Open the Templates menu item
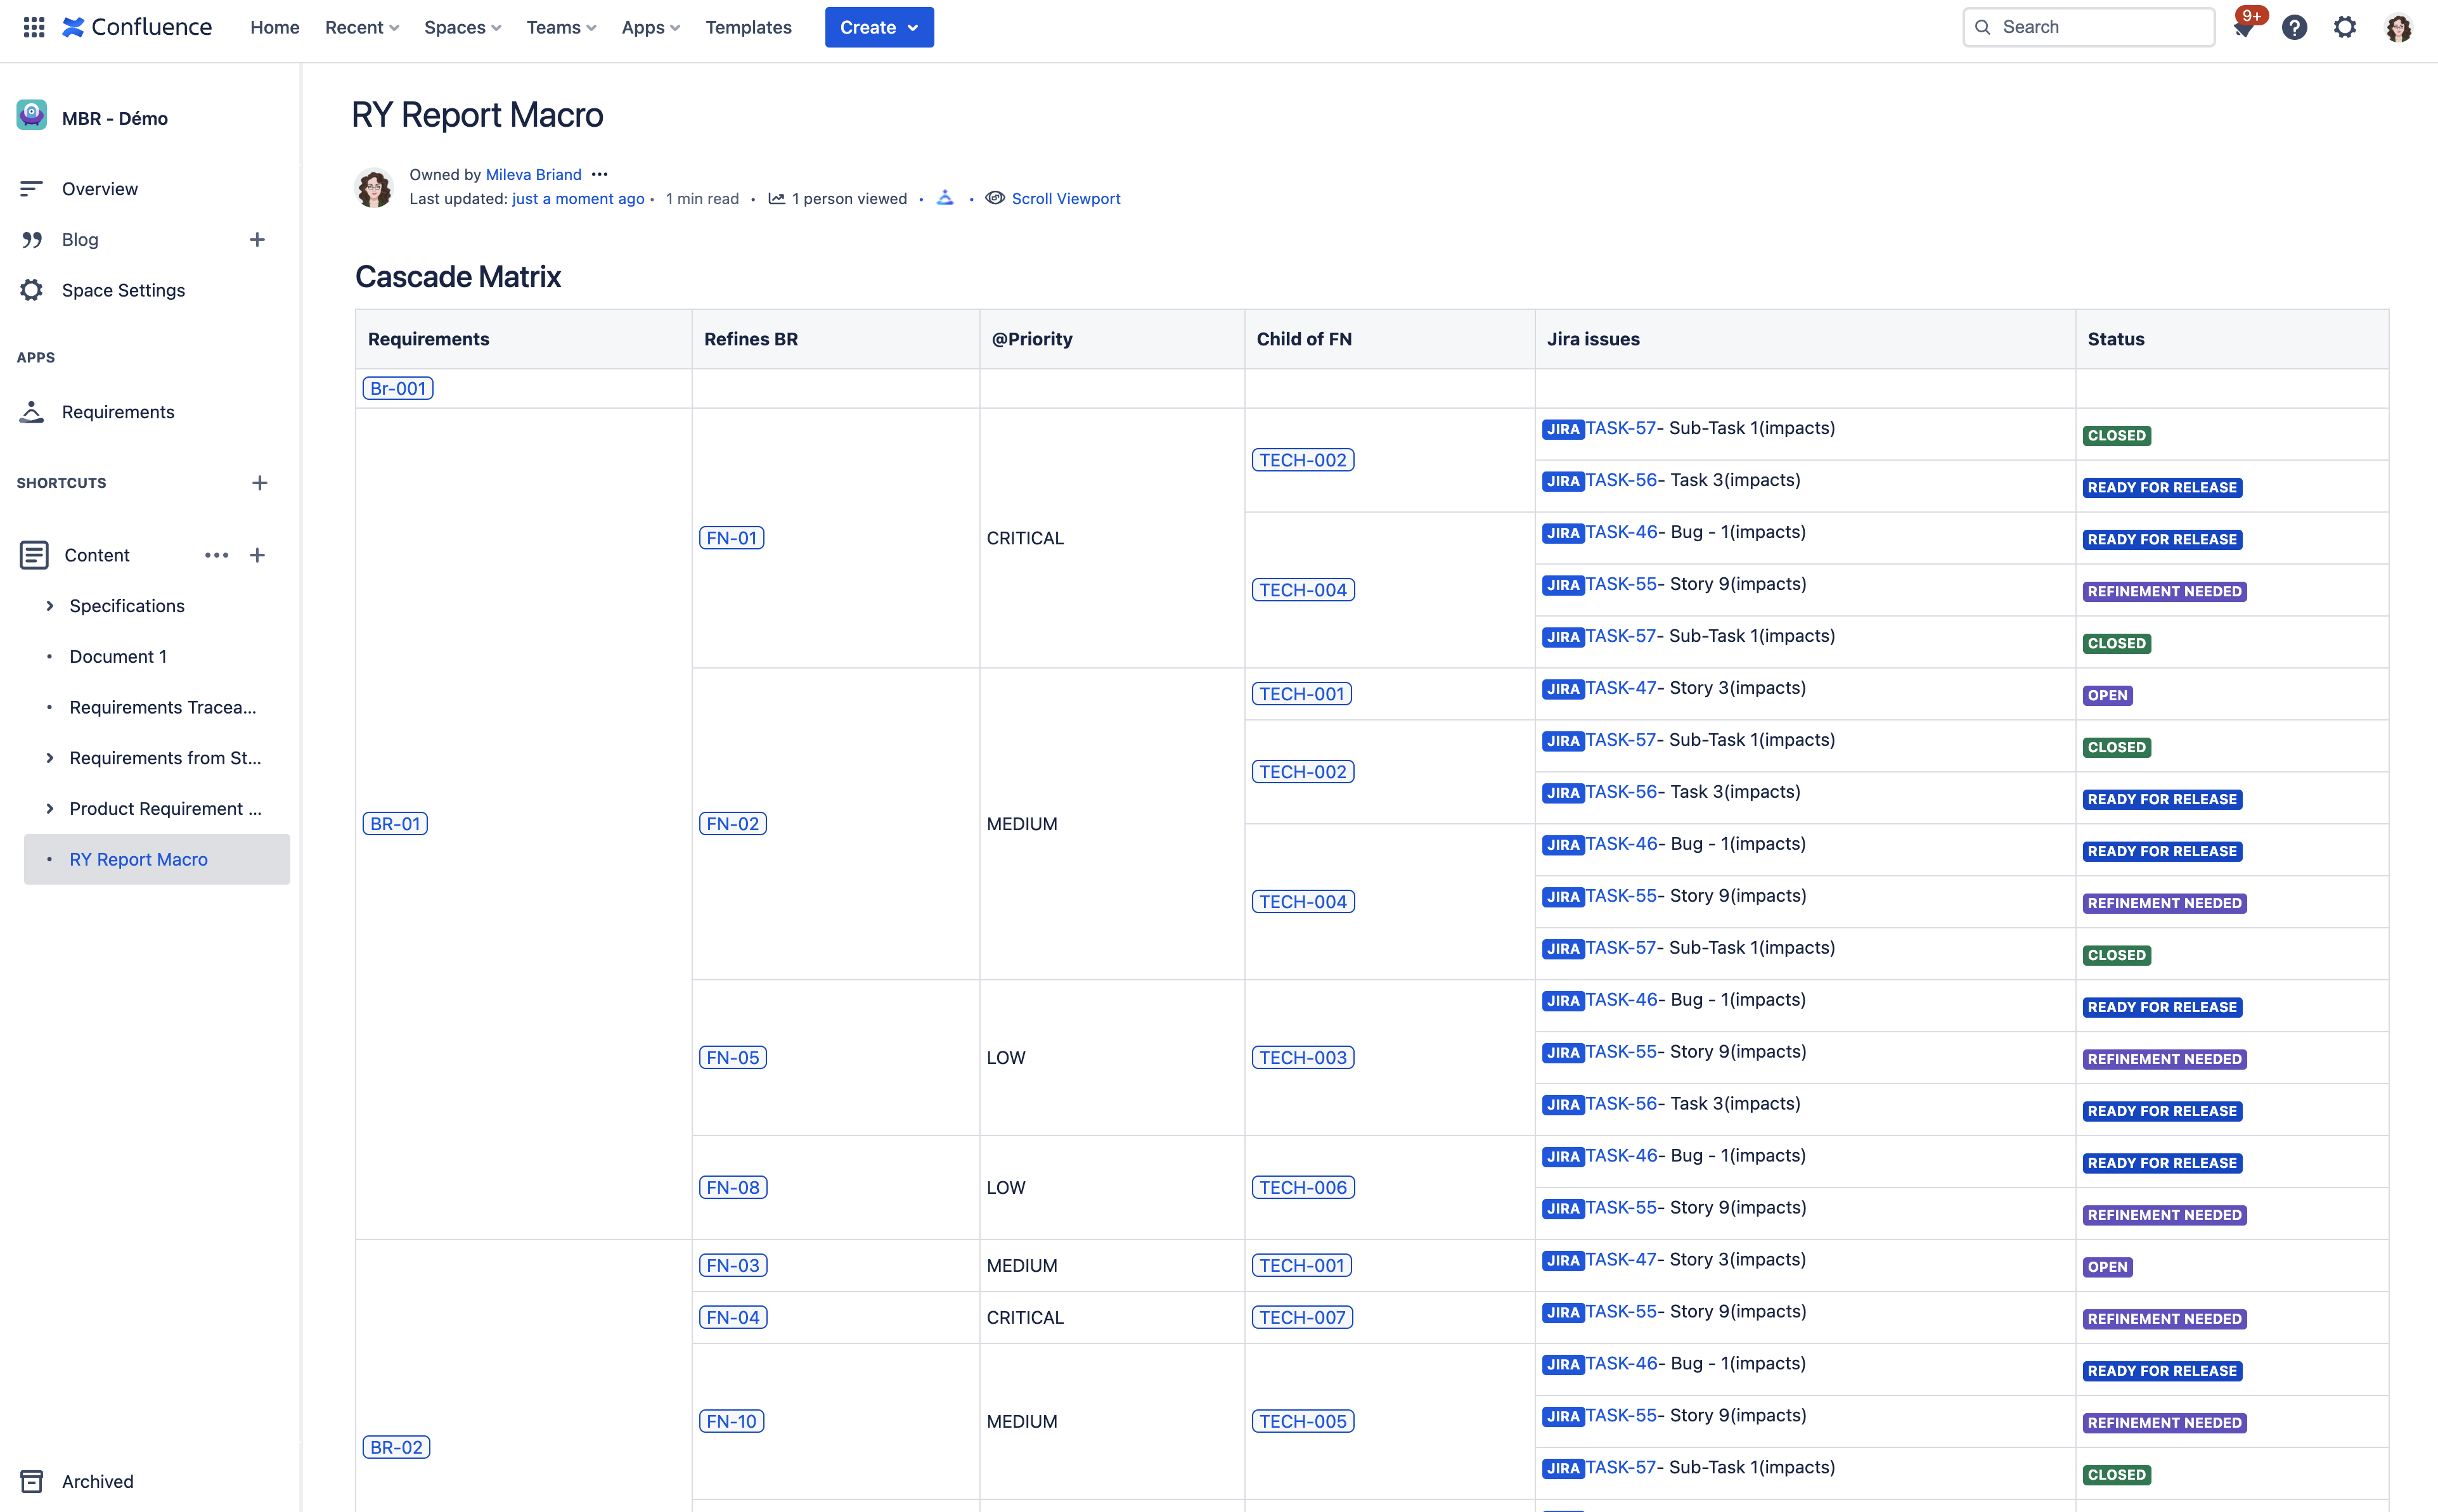The width and height of the screenshot is (2438, 1512). click(748, 27)
